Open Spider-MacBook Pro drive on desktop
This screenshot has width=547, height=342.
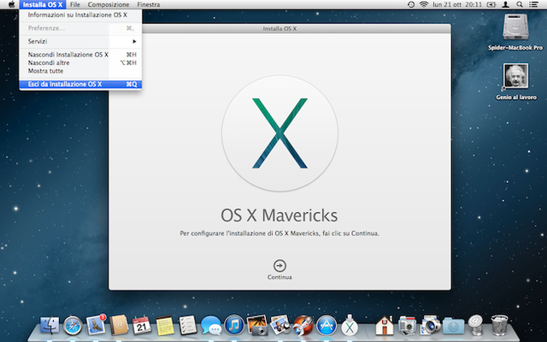515,32
